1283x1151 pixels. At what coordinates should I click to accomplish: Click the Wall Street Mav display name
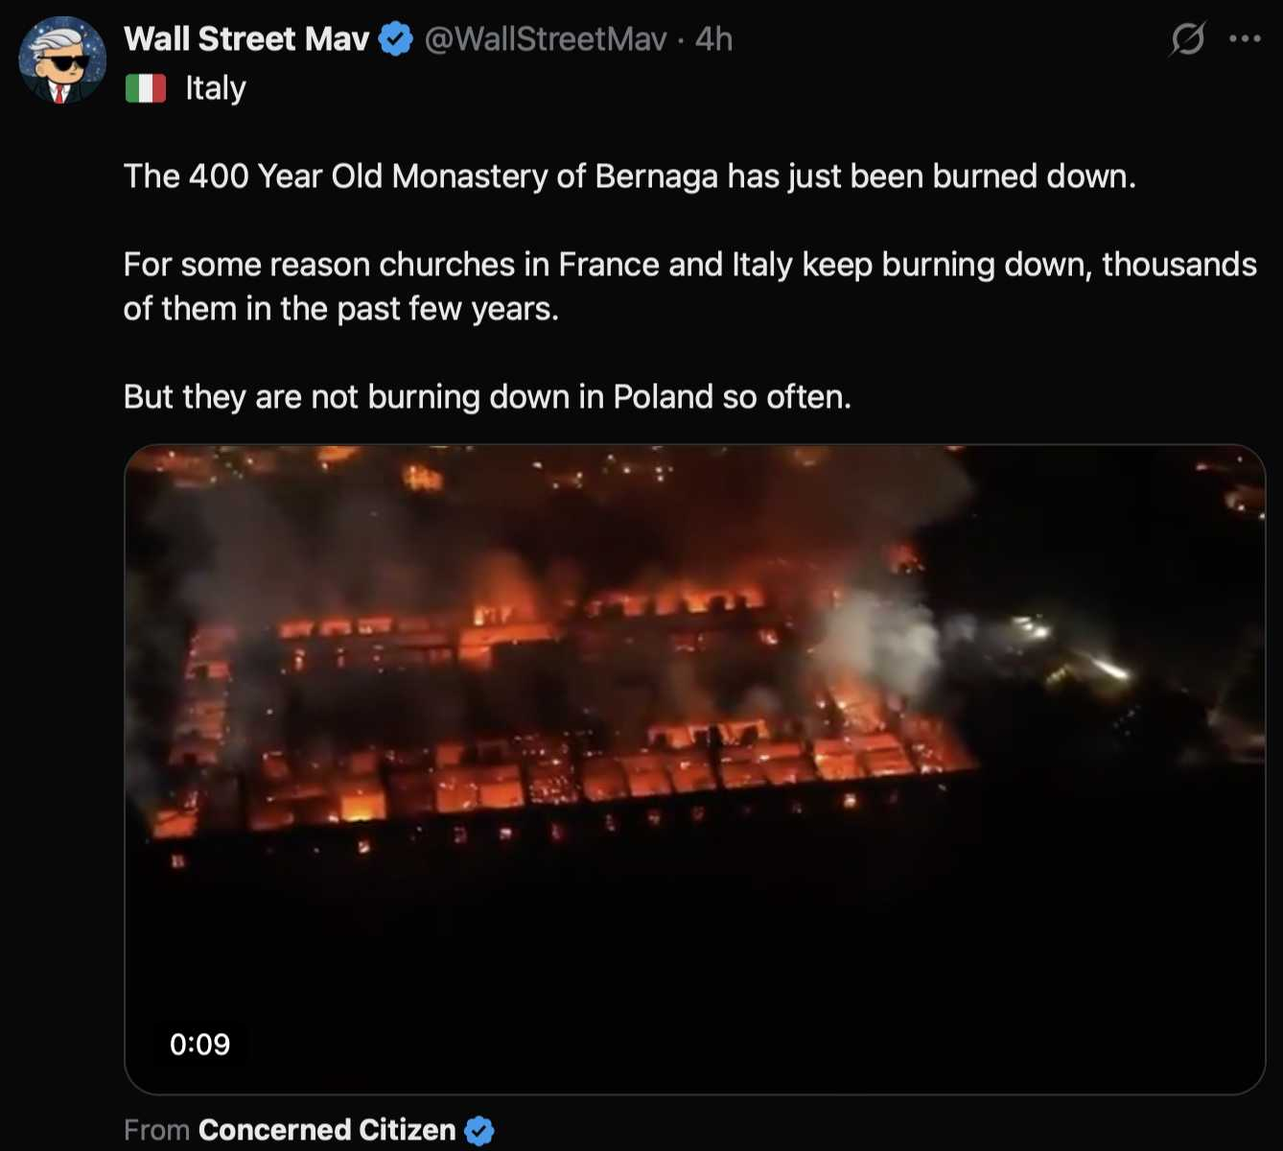coord(246,39)
